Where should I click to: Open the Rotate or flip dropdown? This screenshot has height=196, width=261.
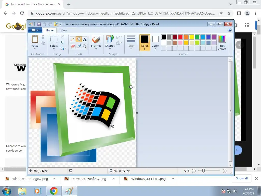point(63,48)
